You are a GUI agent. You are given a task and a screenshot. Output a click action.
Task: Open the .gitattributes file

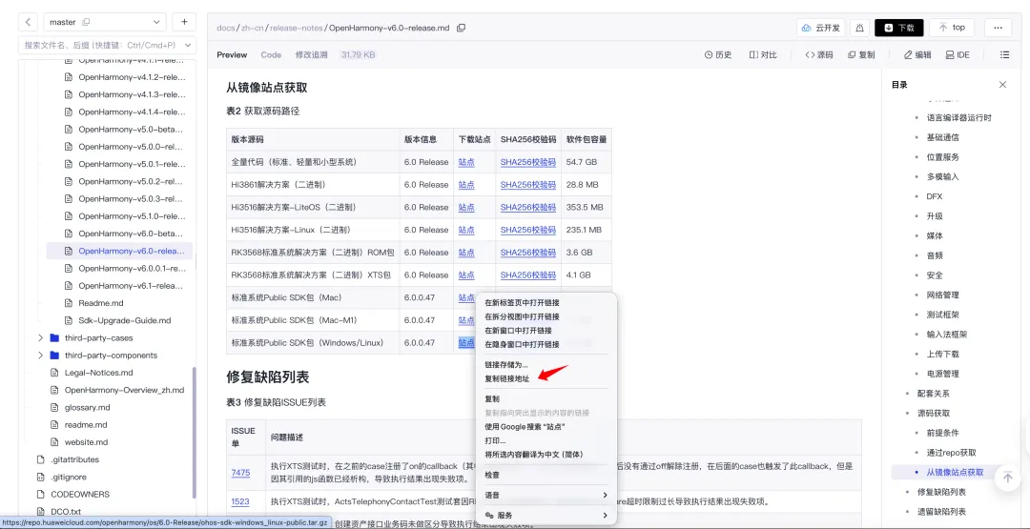[75, 459]
